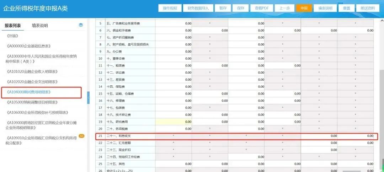The width and height of the screenshot is (384, 172).
Task: Click the 保存 button
Action: pos(240,8)
